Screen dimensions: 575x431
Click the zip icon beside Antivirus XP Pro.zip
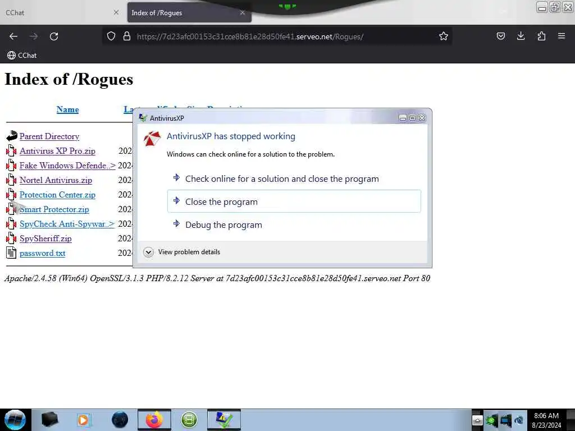pos(11,150)
